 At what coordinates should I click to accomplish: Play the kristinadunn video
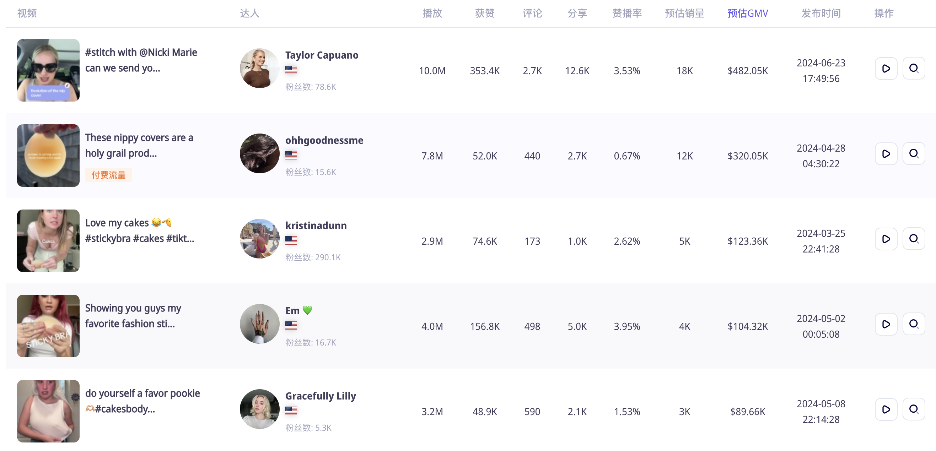[886, 239]
